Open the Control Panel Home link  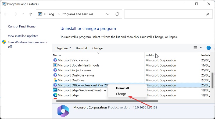click(x=22, y=26)
